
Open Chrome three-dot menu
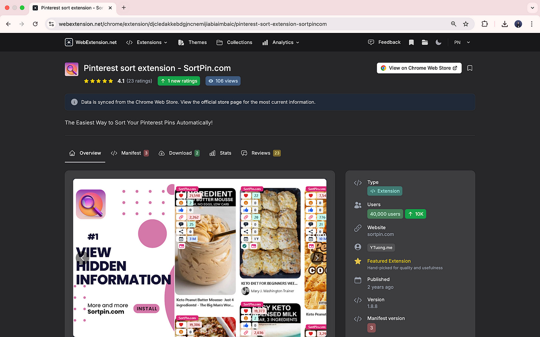click(x=532, y=24)
